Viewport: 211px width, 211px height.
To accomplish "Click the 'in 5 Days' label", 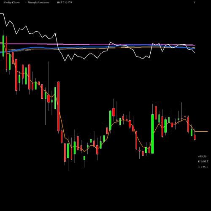I will point(203,167).
